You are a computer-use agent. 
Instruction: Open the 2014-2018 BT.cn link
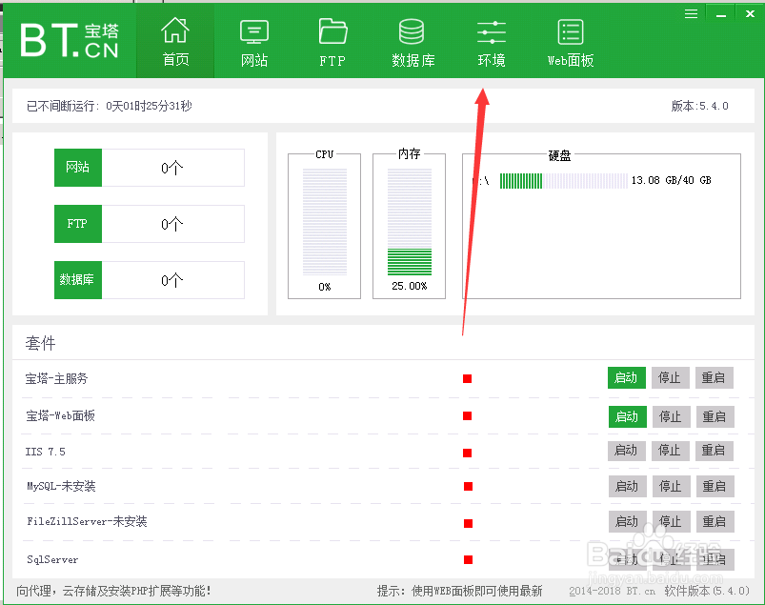click(x=613, y=592)
